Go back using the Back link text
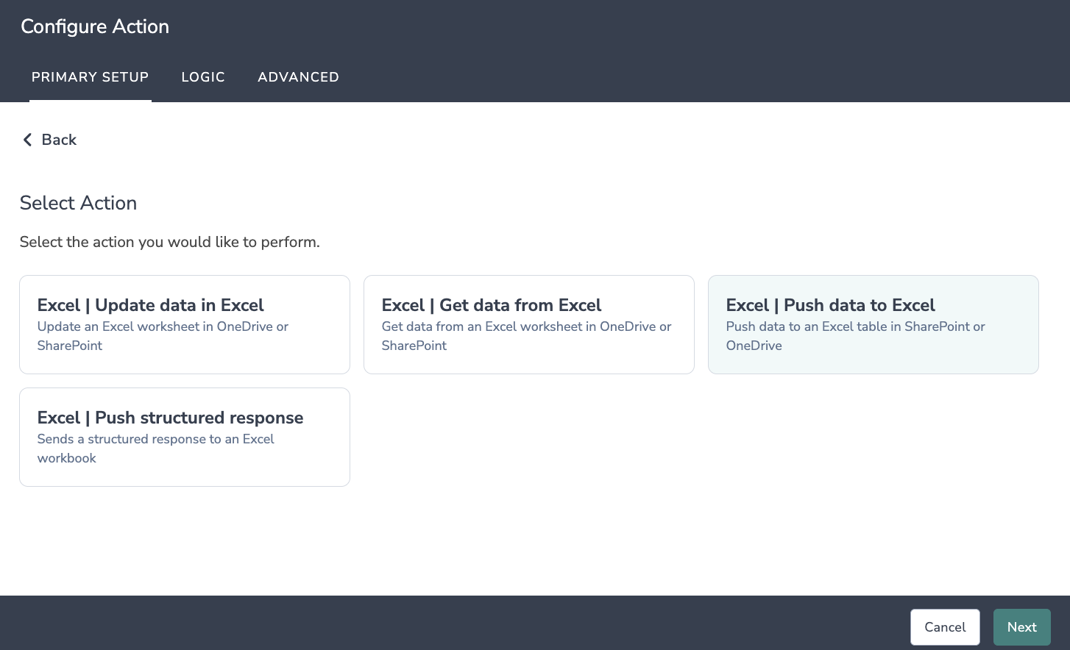Screen dimensions: 1070x650 tap(59, 140)
